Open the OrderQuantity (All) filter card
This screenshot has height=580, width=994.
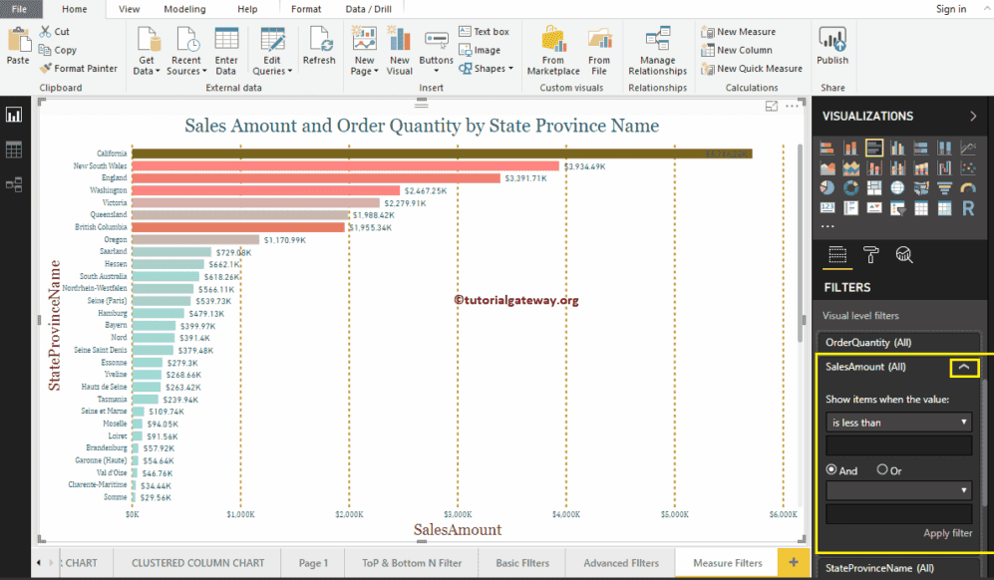(898, 342)
